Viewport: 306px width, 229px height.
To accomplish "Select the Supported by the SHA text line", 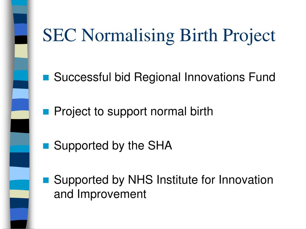I will click(x=113, y=146).
